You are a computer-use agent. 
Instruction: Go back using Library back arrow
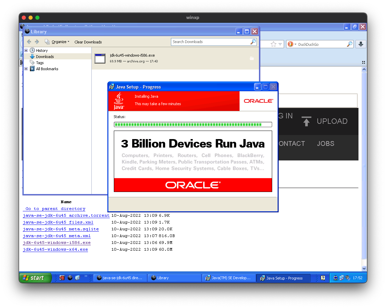[29, 42]
